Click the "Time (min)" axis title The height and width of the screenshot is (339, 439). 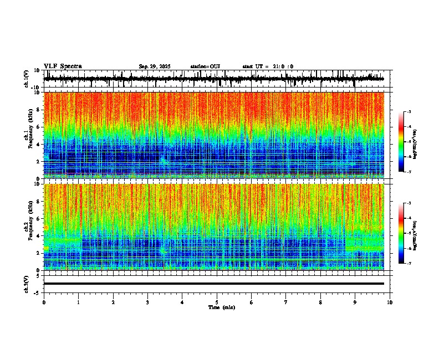coord(222,307)
